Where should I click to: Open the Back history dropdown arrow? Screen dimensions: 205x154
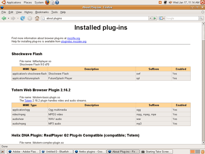tap(9, 18)
